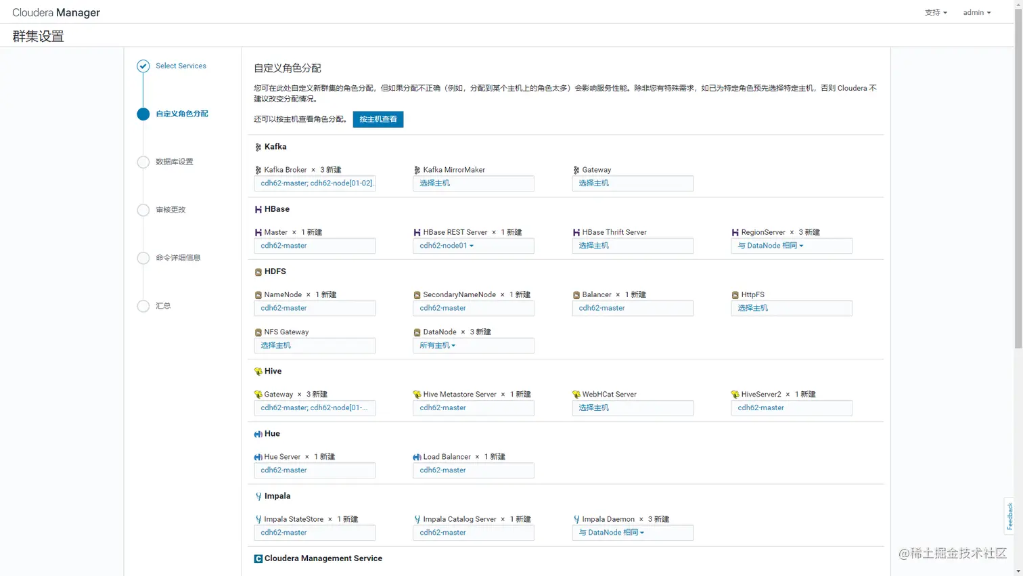Click the Hue Server role icon

(258, 457)
